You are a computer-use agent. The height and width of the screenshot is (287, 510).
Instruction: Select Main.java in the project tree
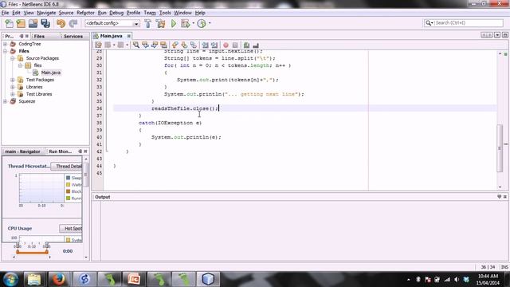(51, 73)
